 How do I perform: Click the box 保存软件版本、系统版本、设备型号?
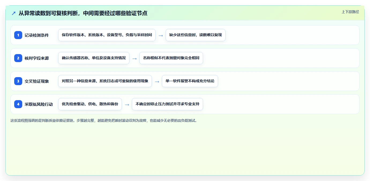(x=107, y=35)
